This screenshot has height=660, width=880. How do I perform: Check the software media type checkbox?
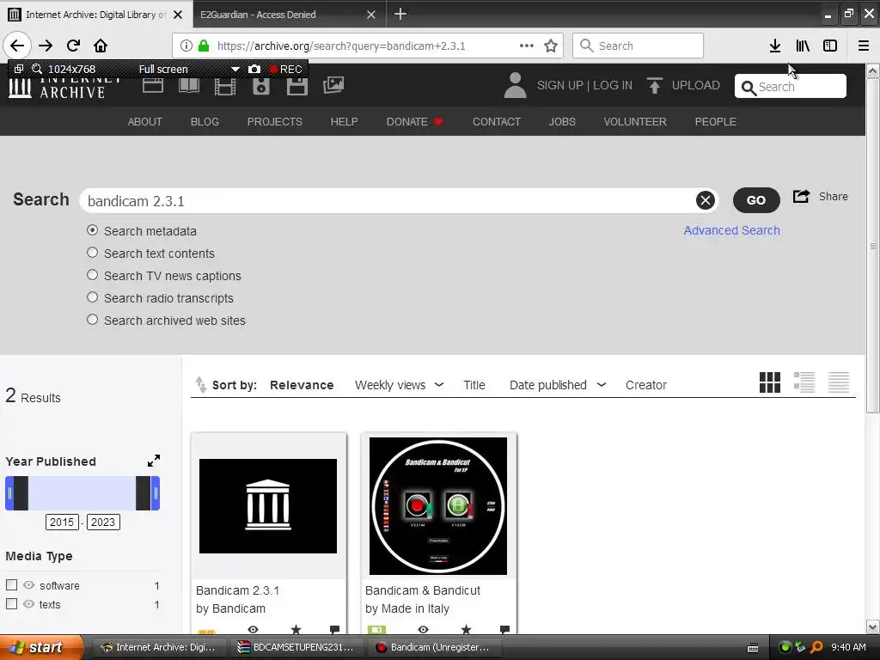pos(11,584)
